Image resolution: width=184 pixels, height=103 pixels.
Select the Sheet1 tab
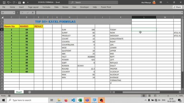(19, 92)
